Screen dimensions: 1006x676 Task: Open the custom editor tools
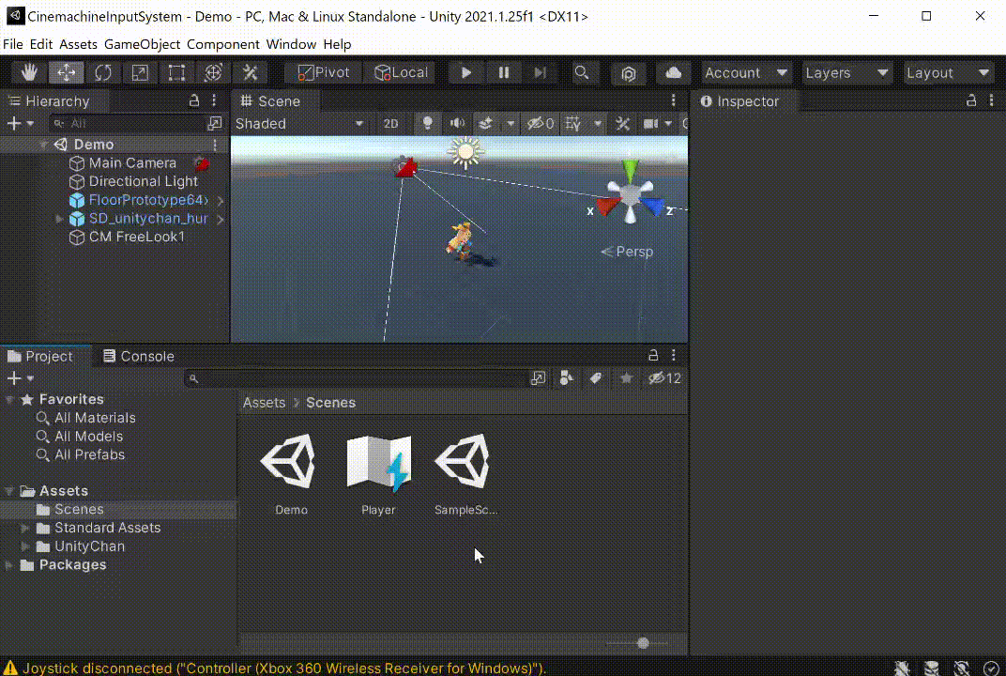point(251,72)
